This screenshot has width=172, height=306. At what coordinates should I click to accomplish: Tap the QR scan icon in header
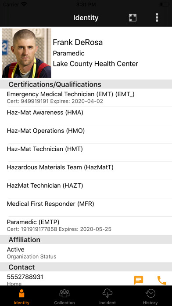(x=133, y=18)
